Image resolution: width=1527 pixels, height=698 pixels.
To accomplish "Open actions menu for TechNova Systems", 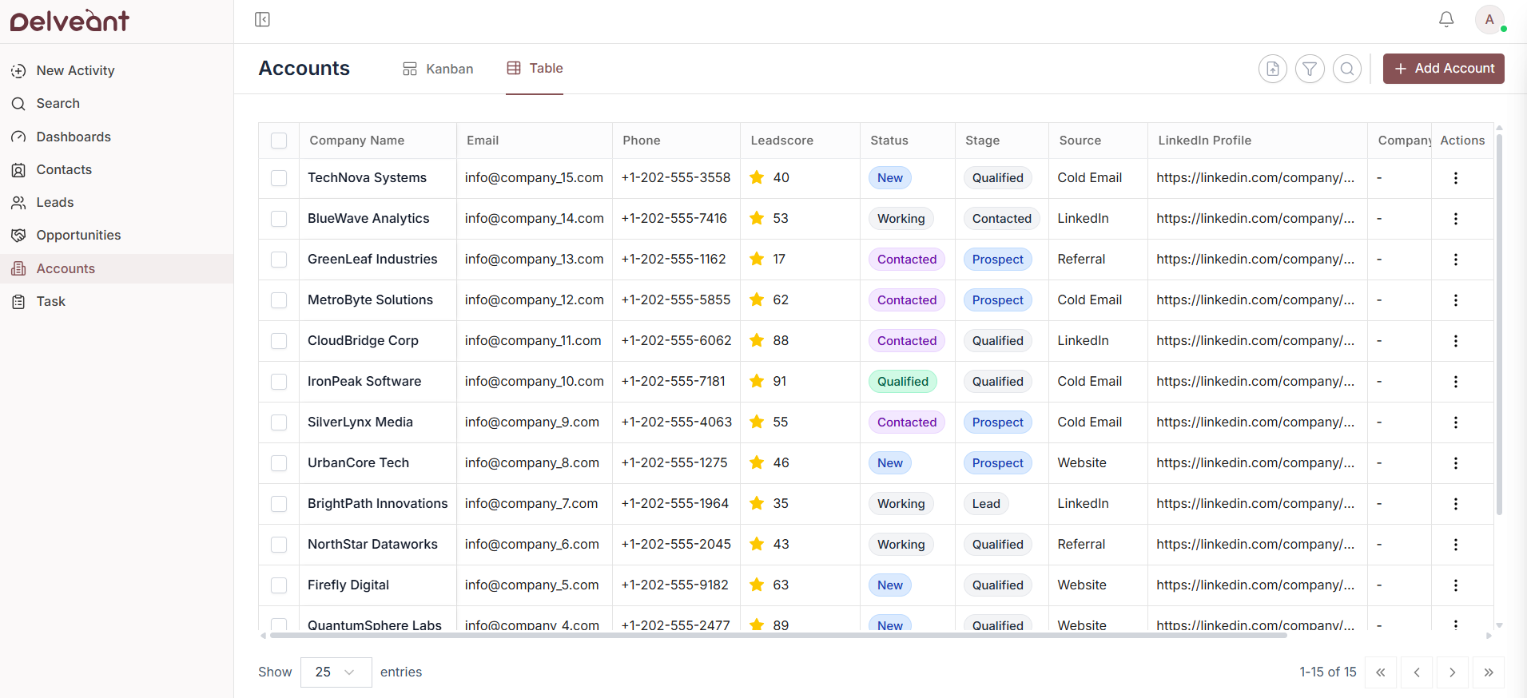I will (1455, 178).
